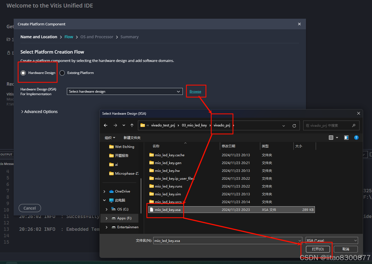Select OneDrive in the navigation tree
Viewport: 372px width, 264px height.
point(120,191)
